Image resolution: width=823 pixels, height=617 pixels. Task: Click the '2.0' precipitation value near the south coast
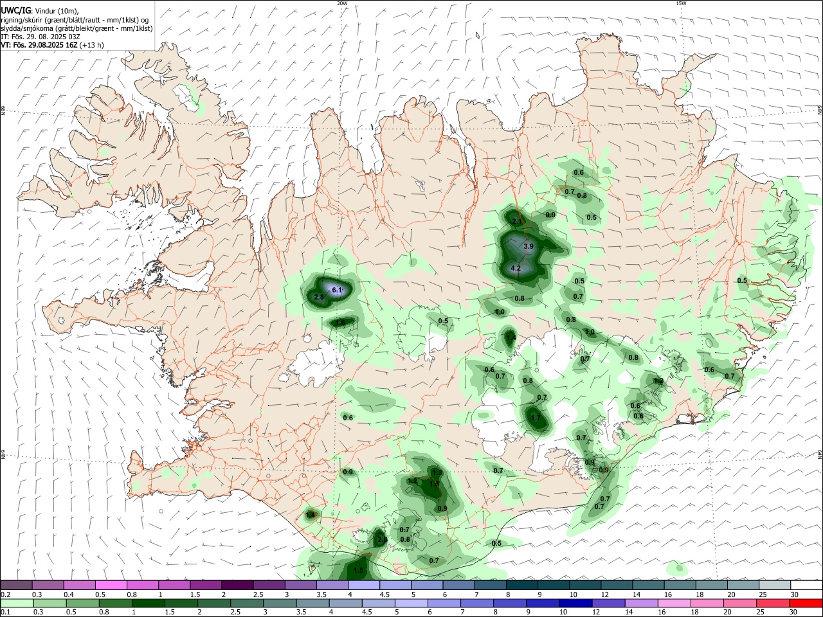383,539
